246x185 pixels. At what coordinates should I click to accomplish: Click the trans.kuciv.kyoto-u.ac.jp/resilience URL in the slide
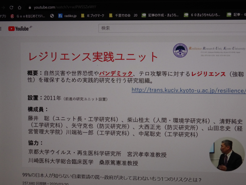(x=189, y=90)
